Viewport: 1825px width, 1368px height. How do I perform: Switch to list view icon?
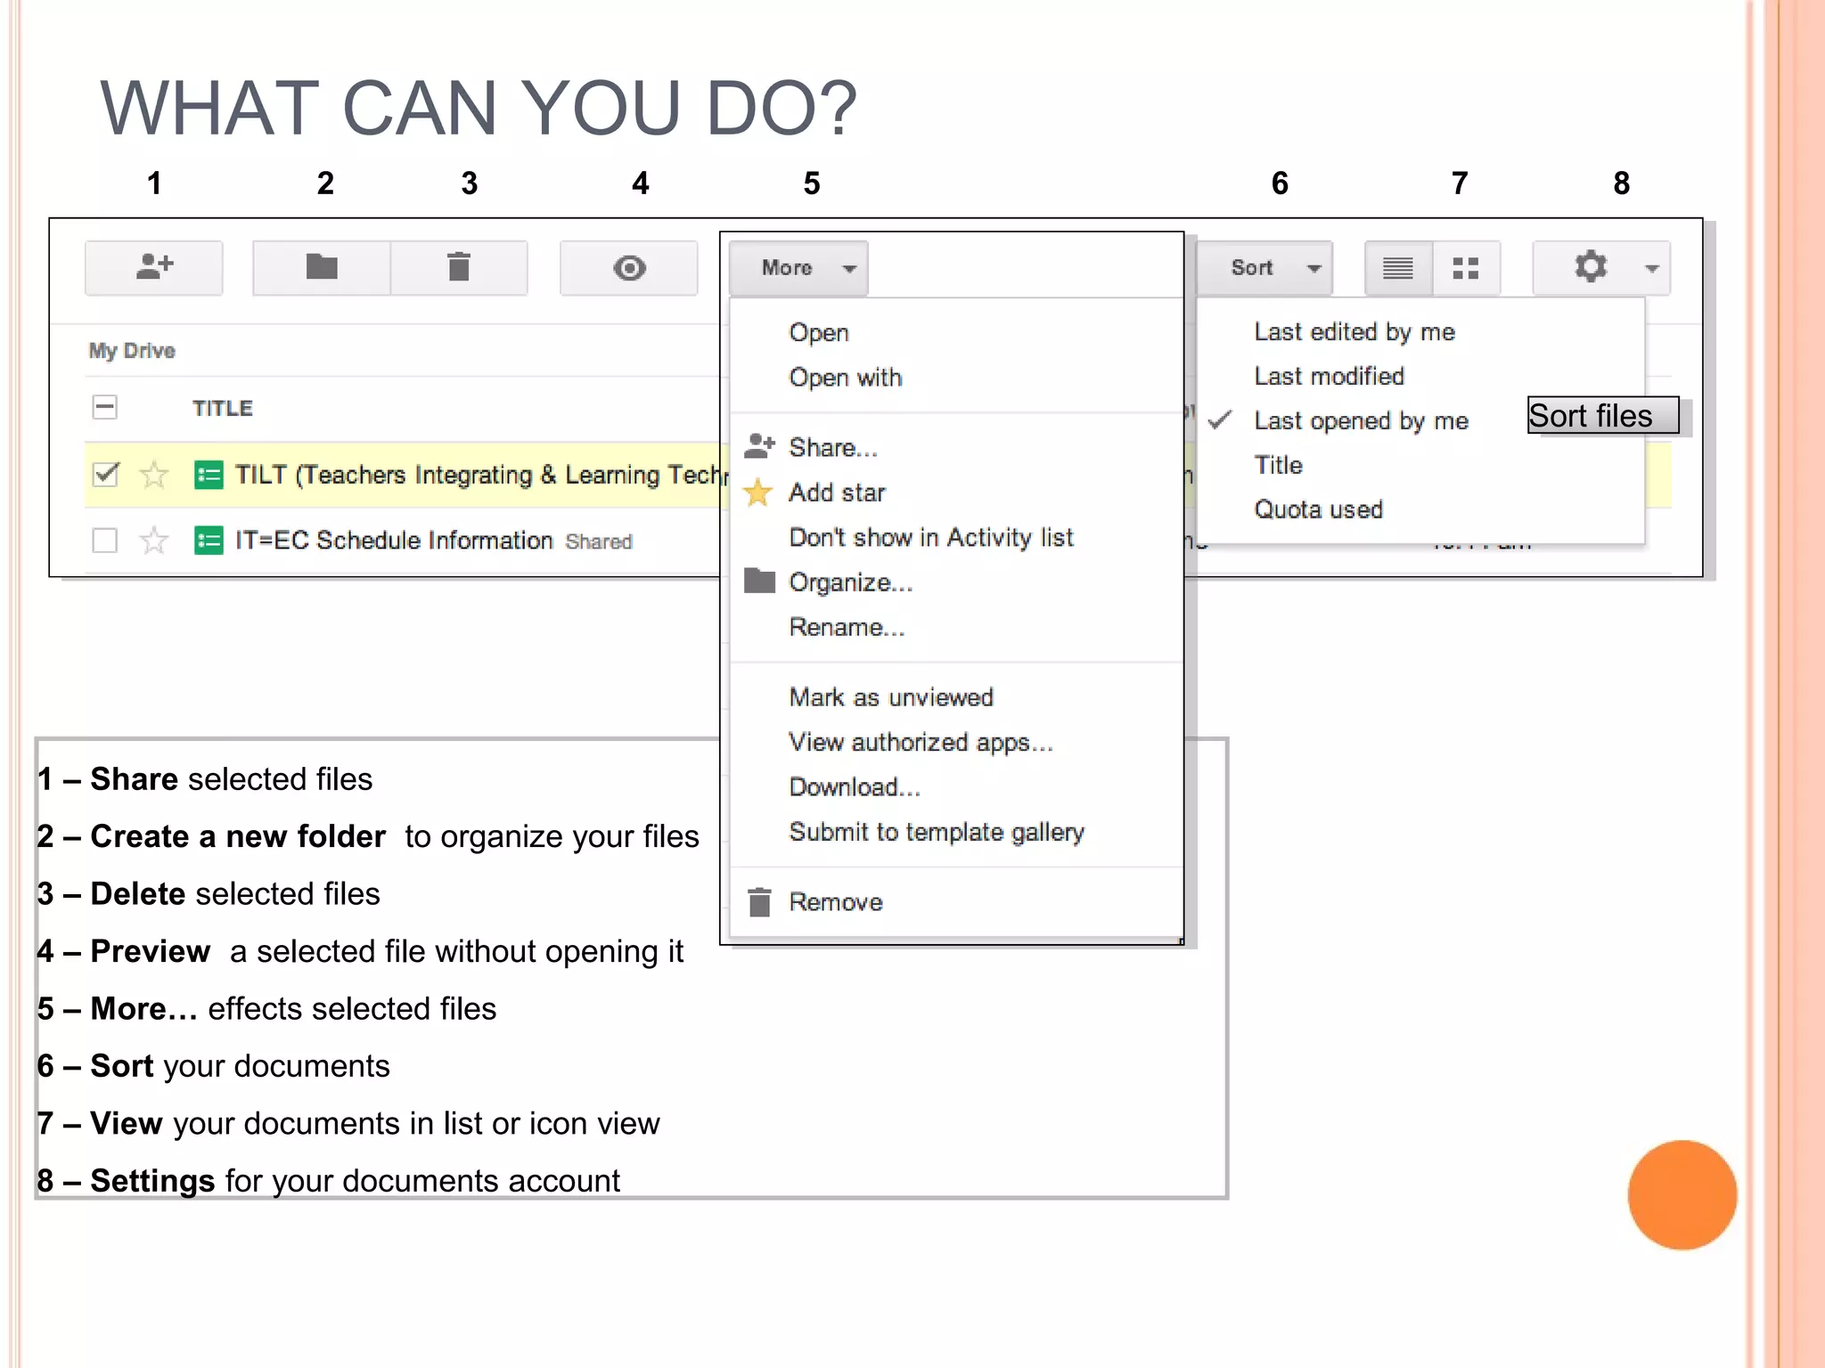tap(1398, 267)
